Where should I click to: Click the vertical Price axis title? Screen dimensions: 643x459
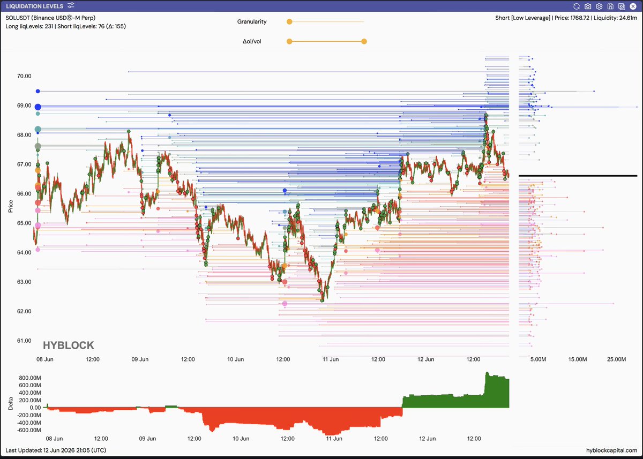(10, 206)
